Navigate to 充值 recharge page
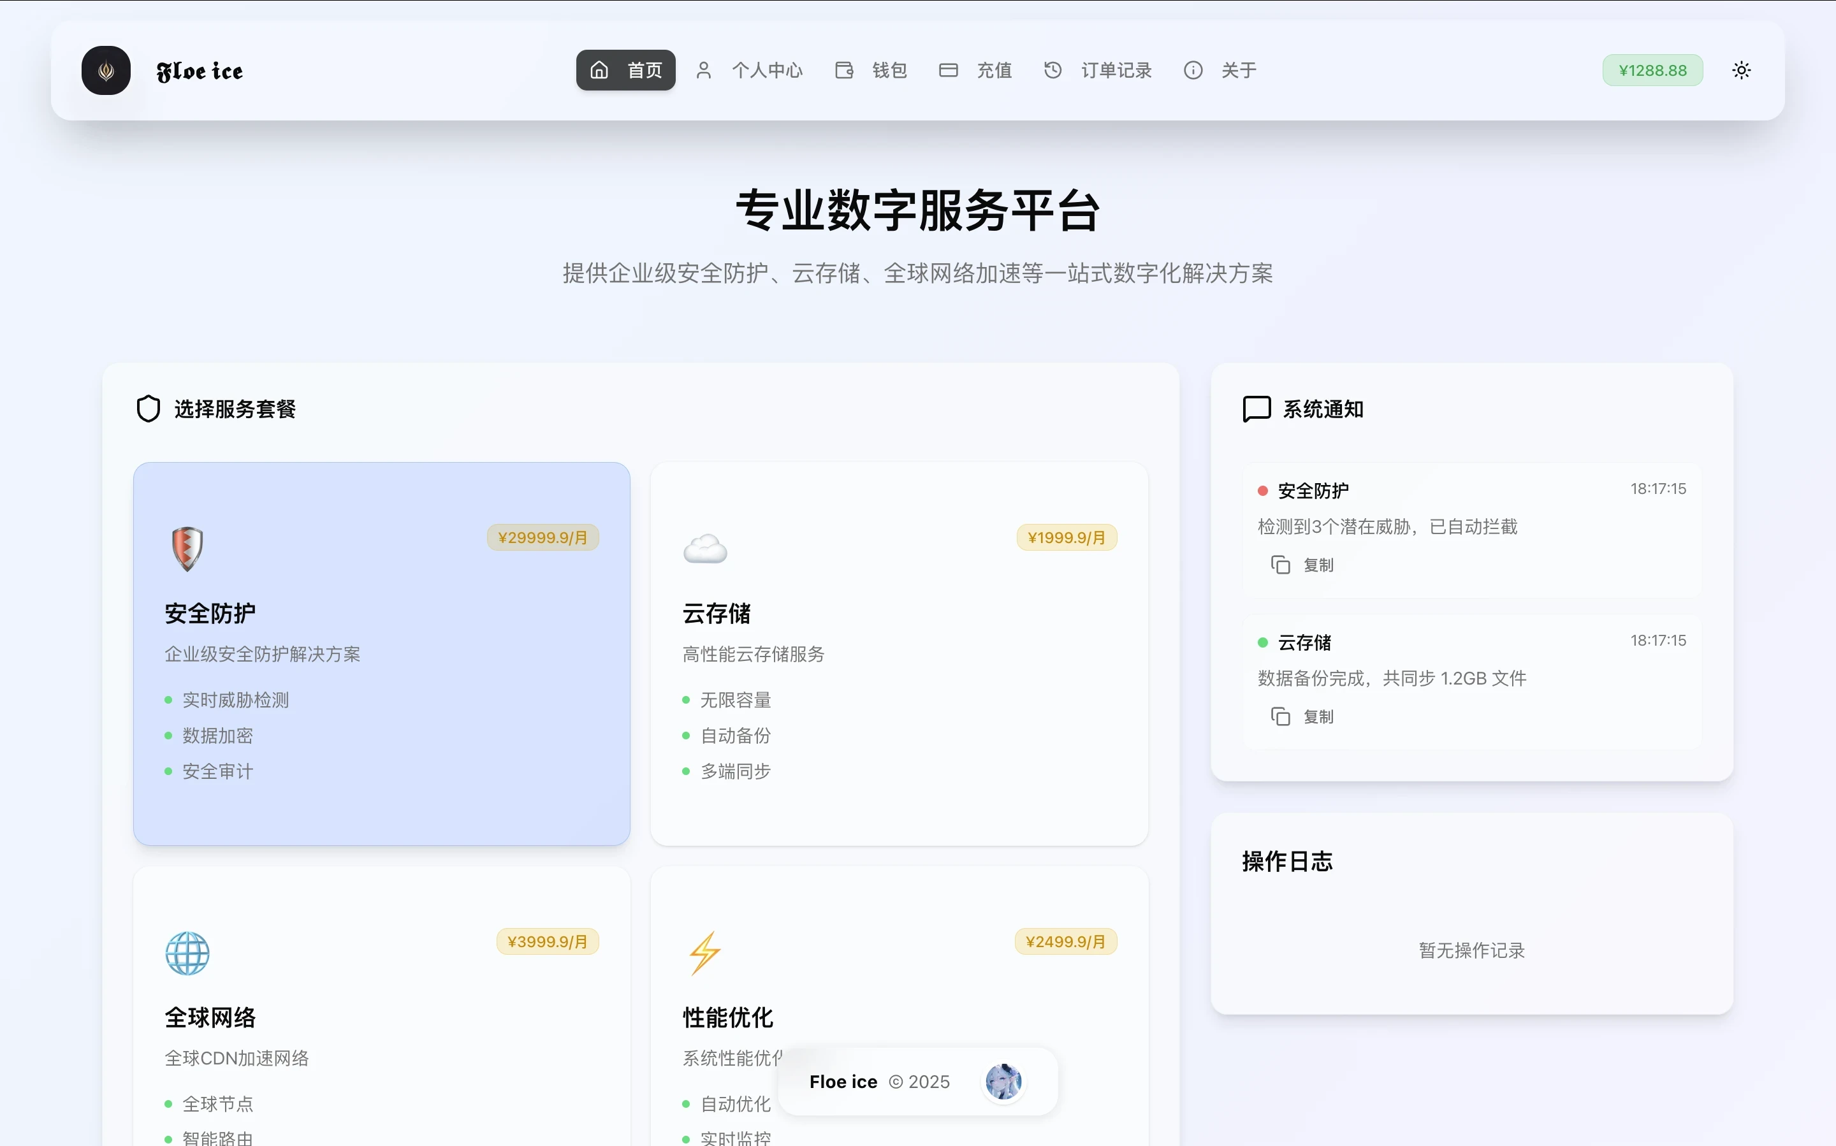This screenshot has height=1146, width=1836. point(975,71)
